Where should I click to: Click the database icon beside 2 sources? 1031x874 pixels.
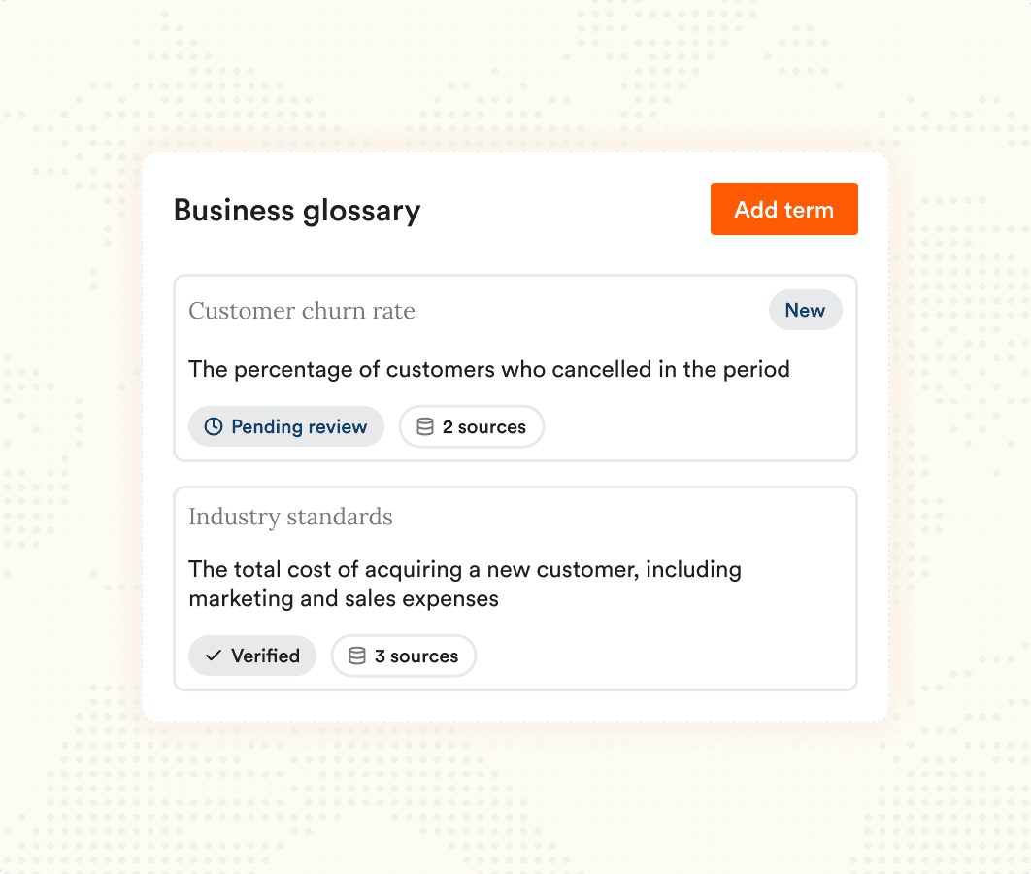[423, 426]
